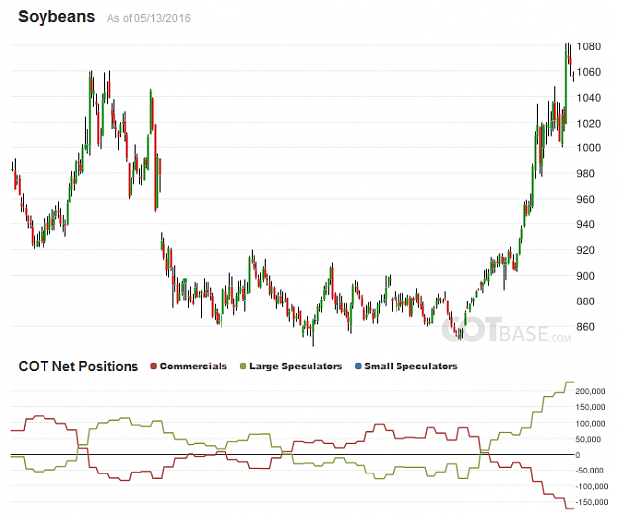The height and width of the screenshot is (516, 618).
Task: Click the 980 price axis label
Action: [586, 173]
